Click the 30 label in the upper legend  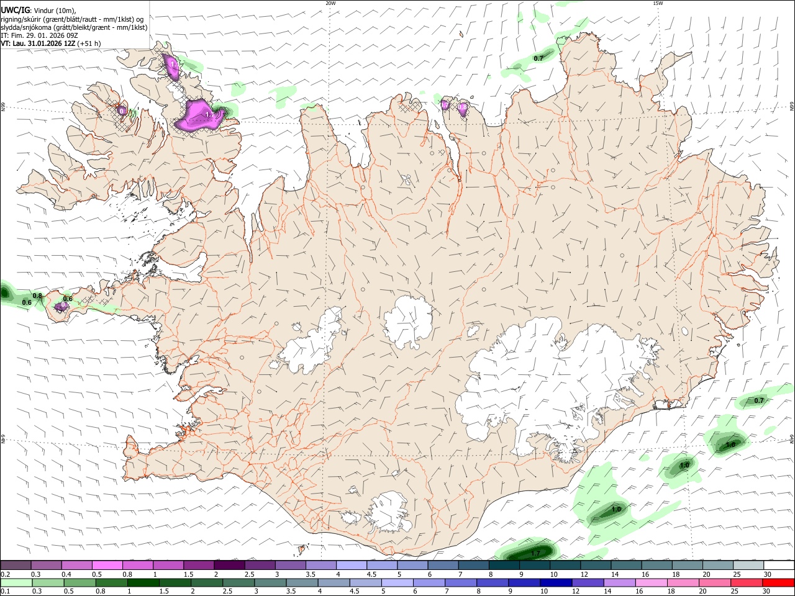coord(768,574)
